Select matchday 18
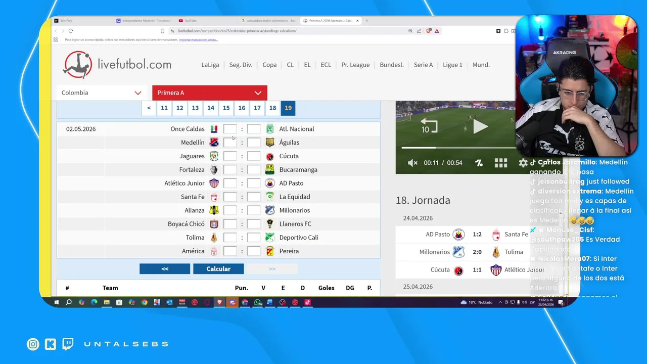Viewport: 647px width, 364px height. point(272,108)
